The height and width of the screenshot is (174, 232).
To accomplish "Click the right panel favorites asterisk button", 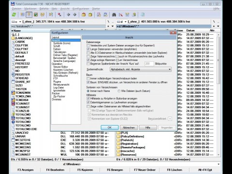I will click(214, 26).
